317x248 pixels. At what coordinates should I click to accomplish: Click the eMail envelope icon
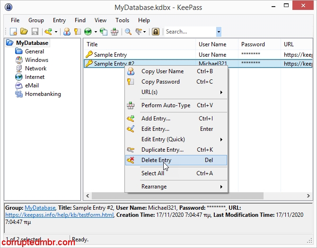19,86
